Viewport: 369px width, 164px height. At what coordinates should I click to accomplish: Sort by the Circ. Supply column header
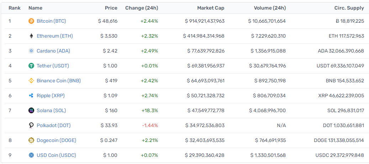349,8
